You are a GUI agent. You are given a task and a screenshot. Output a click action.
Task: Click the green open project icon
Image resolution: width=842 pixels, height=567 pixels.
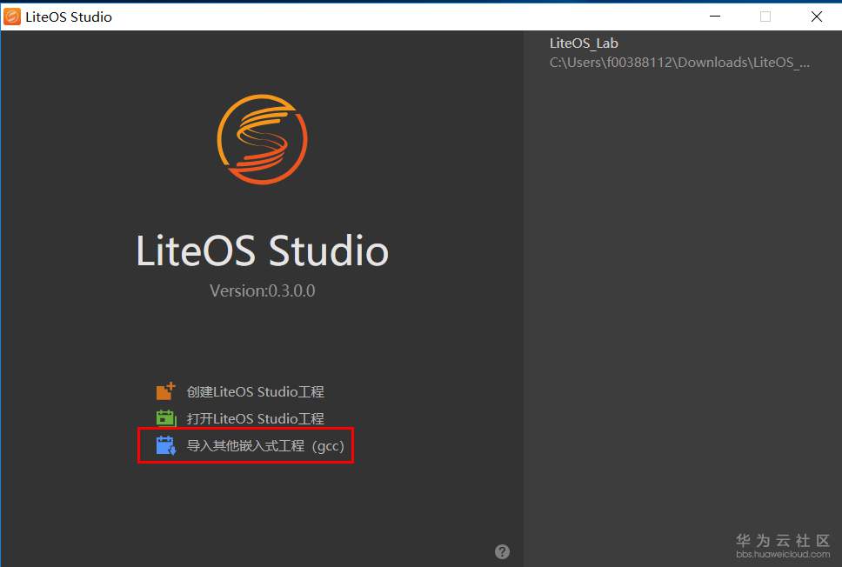(x=166, y=418)
